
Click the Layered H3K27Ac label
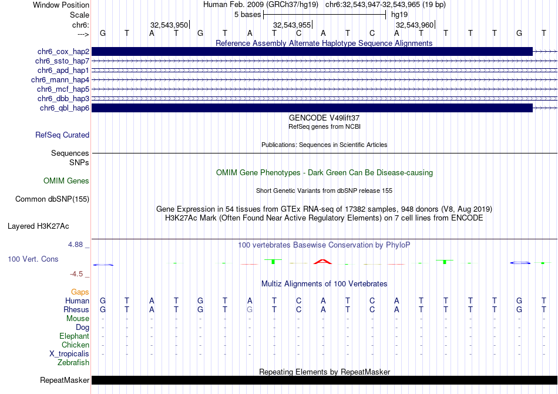[38, 226]
